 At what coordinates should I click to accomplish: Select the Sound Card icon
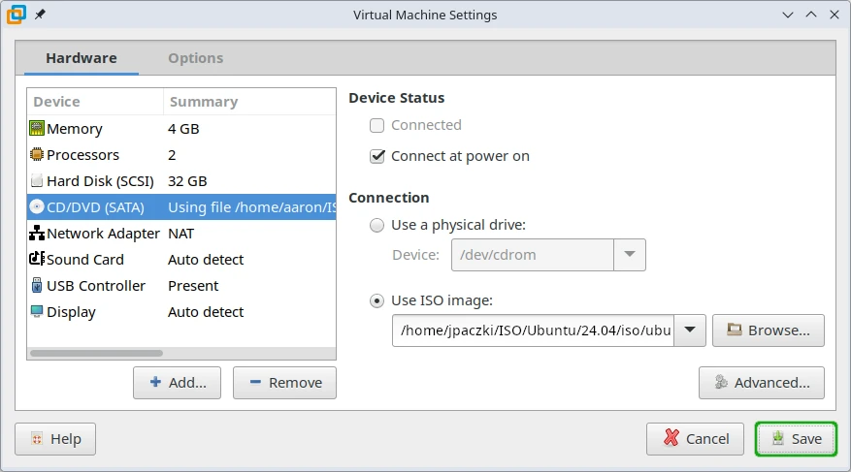[37, 260]
